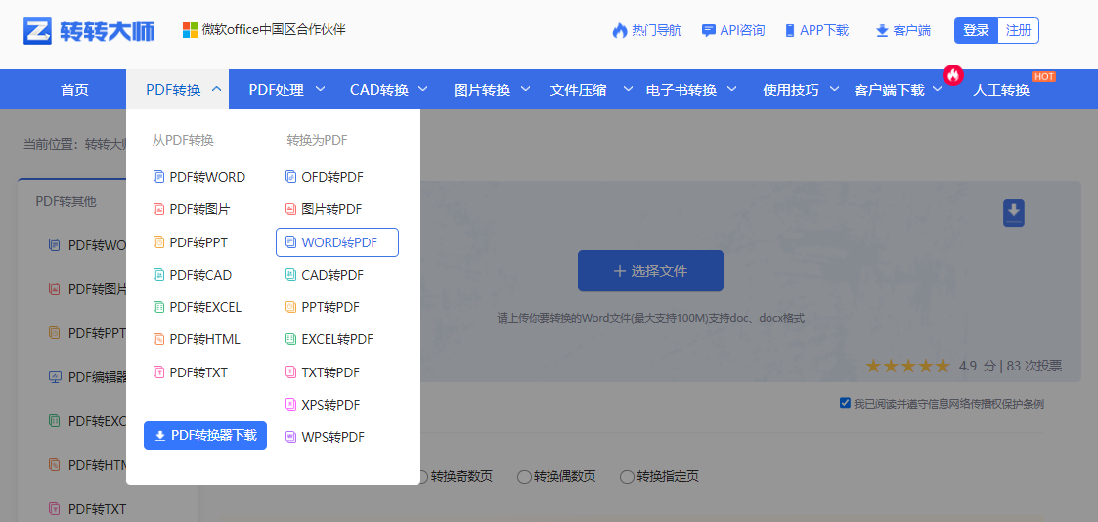Expand the 使用技巧 menu chevron
Image resolution: width=1098 pixels, height=522 pixels.
834,89
